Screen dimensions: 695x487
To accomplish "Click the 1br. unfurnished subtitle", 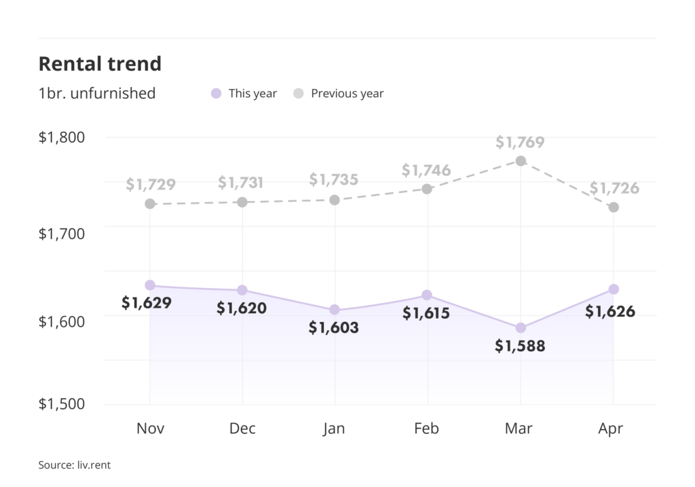I will coord(96,94).
